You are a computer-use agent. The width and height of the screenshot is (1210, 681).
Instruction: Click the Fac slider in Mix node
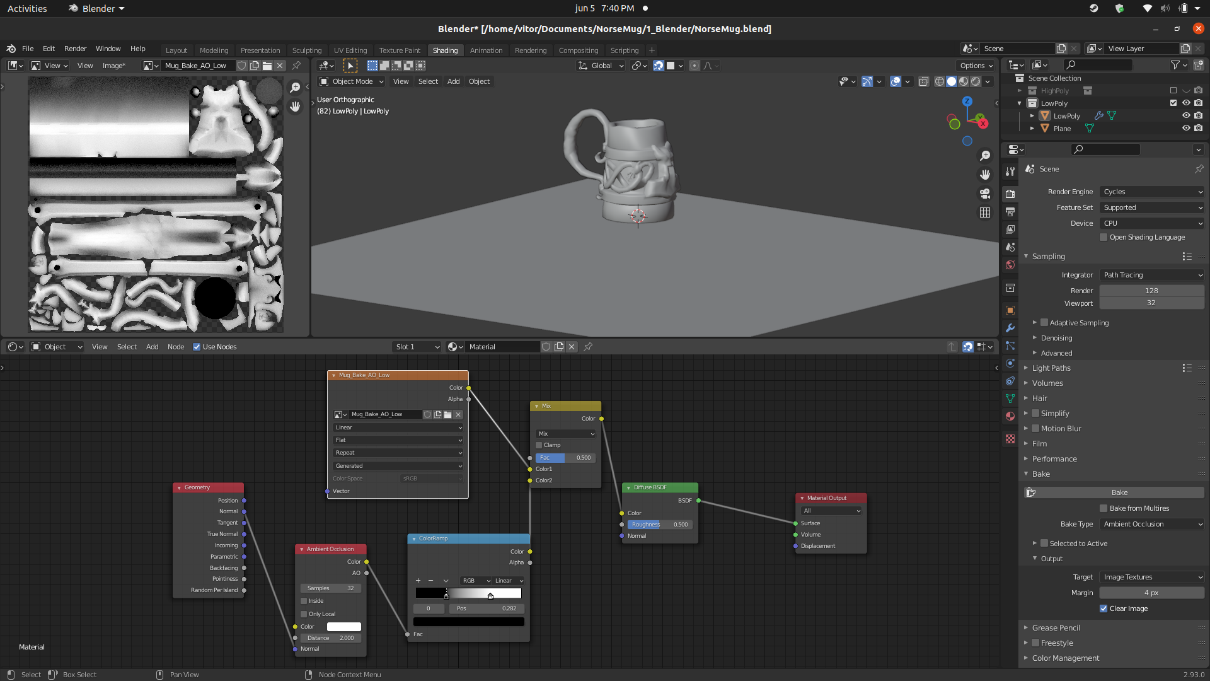pos(565,458)
